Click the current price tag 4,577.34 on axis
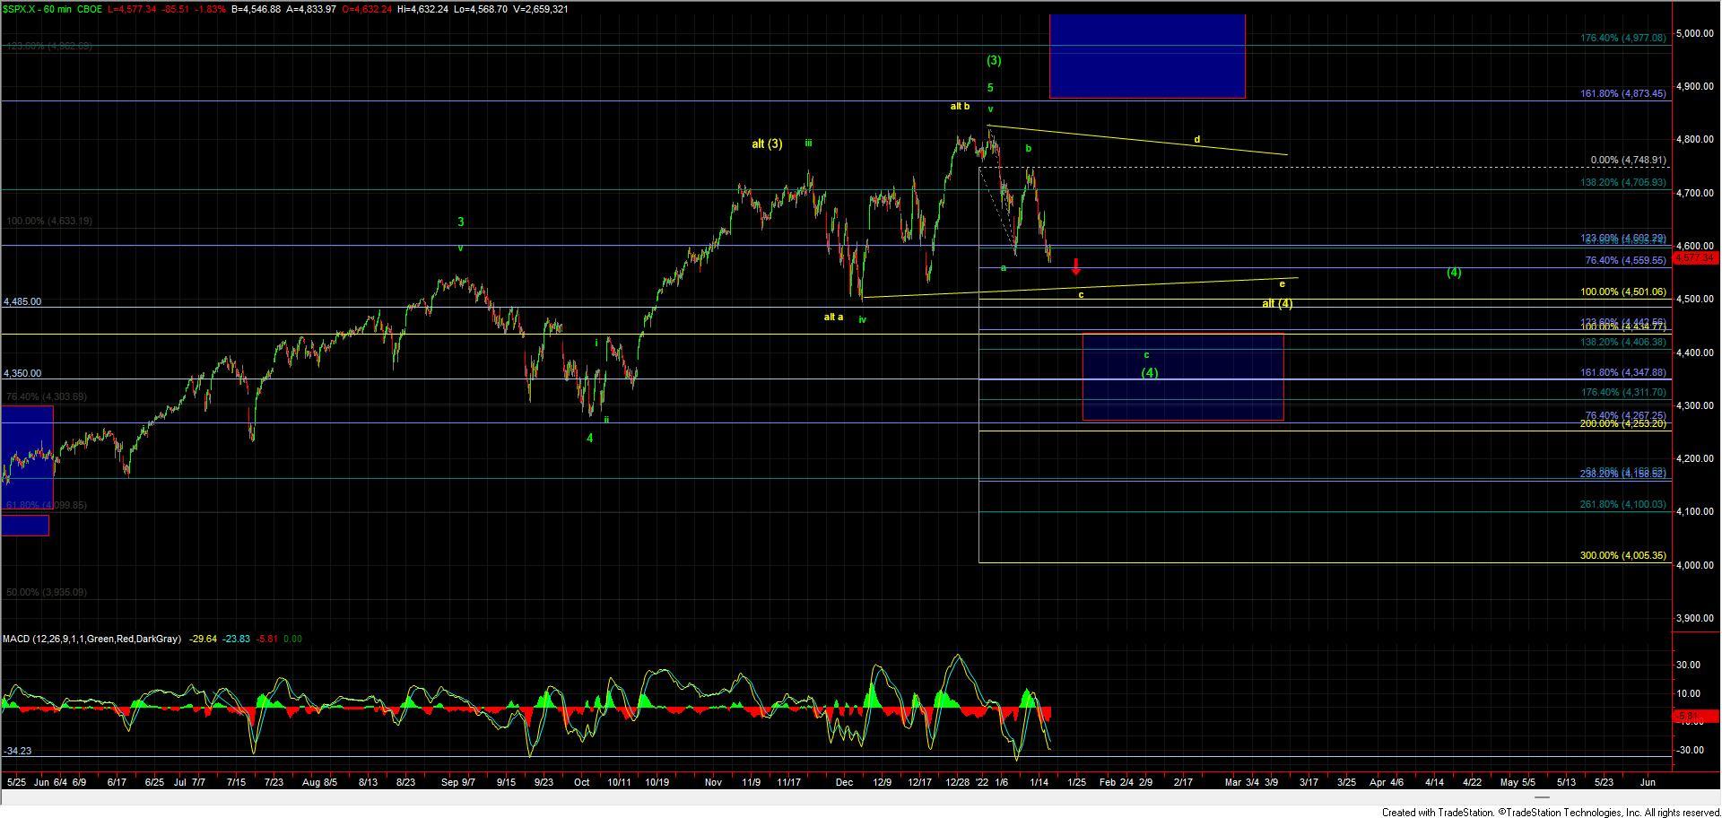 coord(1695,258)
